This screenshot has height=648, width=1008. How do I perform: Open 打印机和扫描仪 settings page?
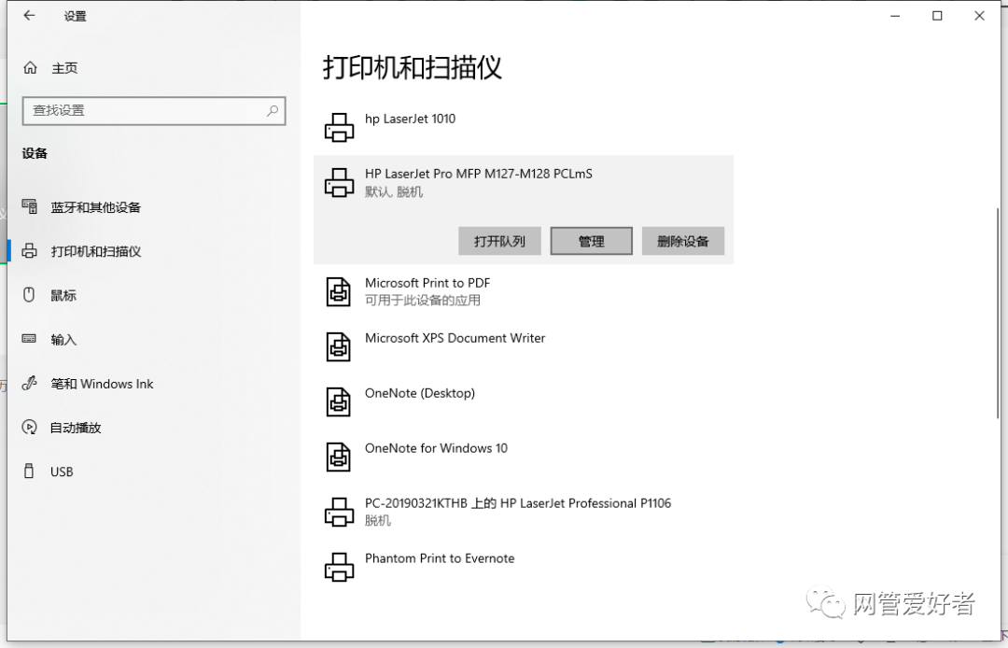coord(96,251)
